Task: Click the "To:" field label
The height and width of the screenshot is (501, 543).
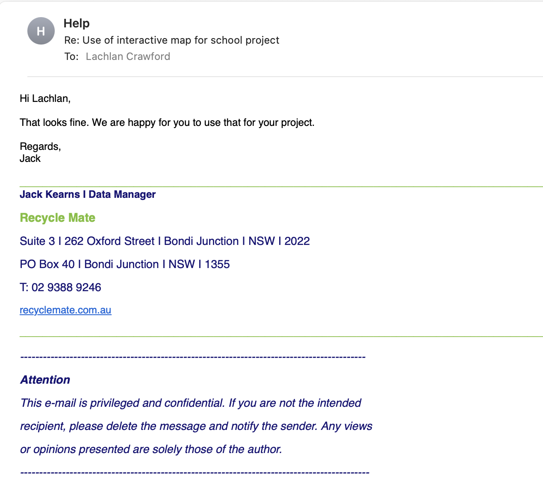Action: (71, 57)
